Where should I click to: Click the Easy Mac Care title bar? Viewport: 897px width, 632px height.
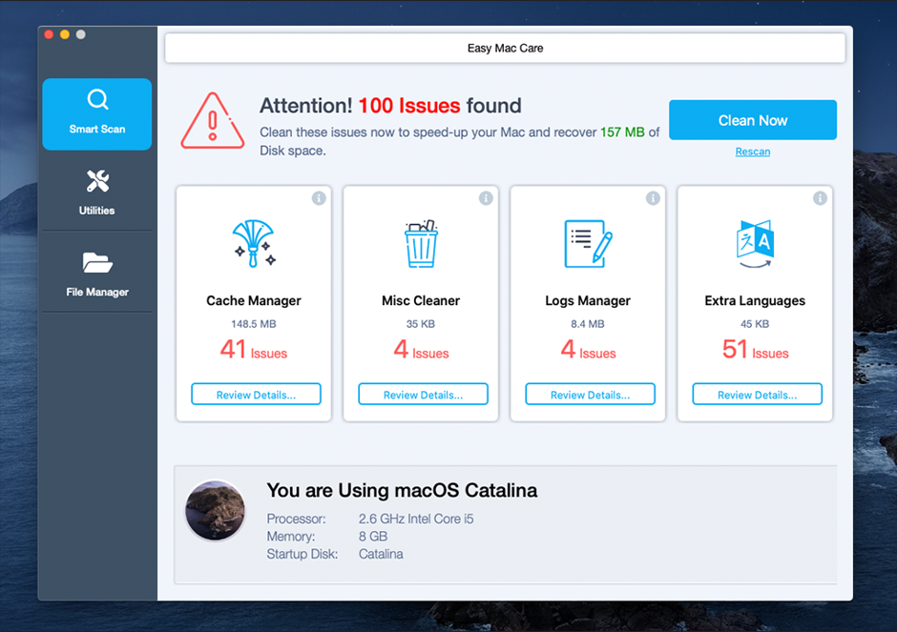[x=505, y=48]
